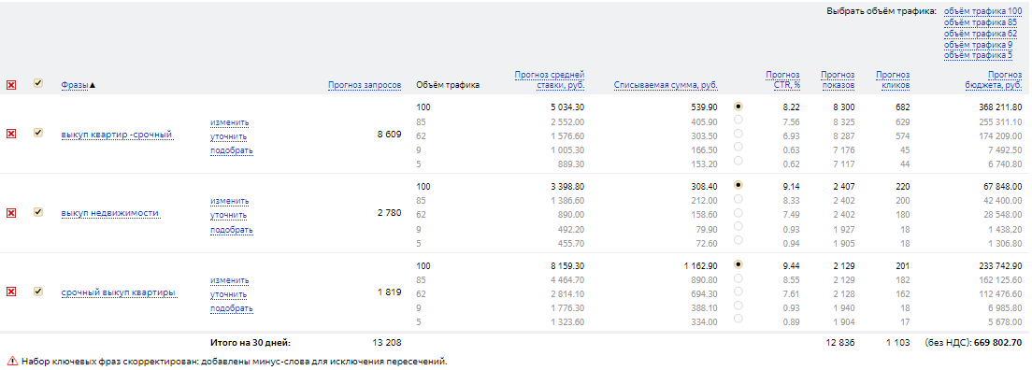Sort by 'Списываемая сумма, руб.' header
The height and width of the screenshot is (370, 1032).
[666, 85]
